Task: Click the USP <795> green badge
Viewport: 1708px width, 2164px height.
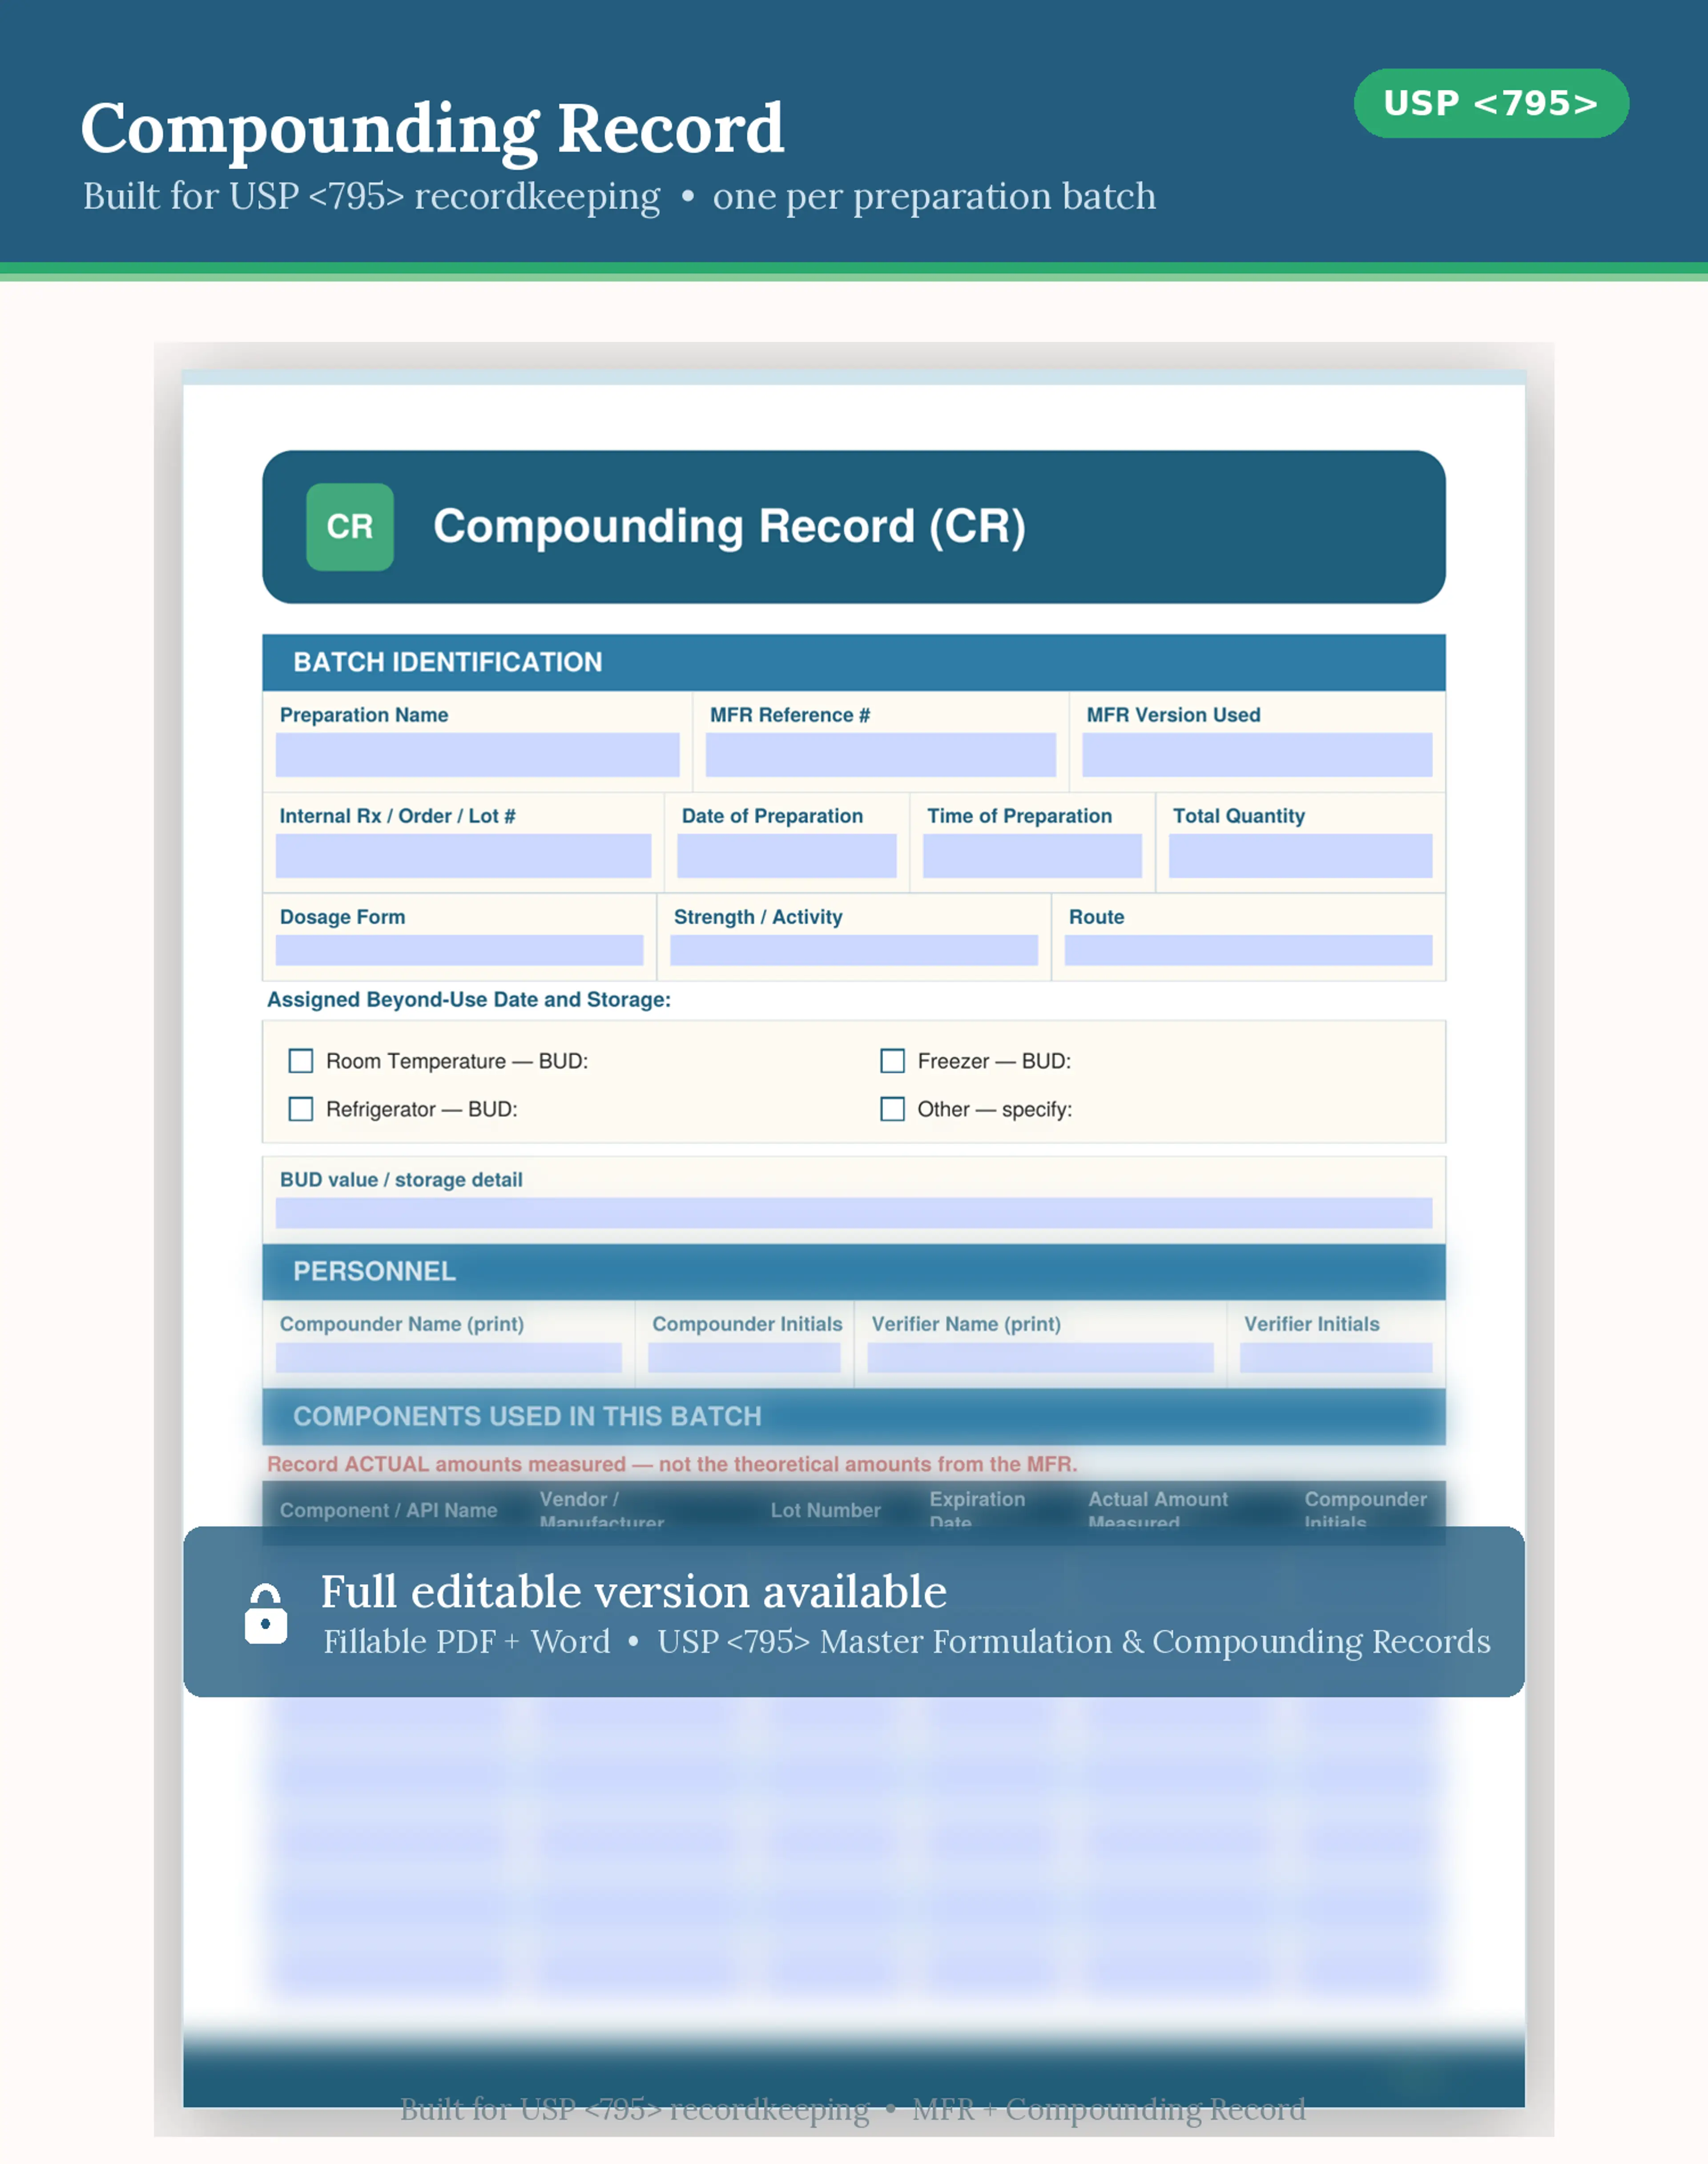Action: (x=1490, y=103)
